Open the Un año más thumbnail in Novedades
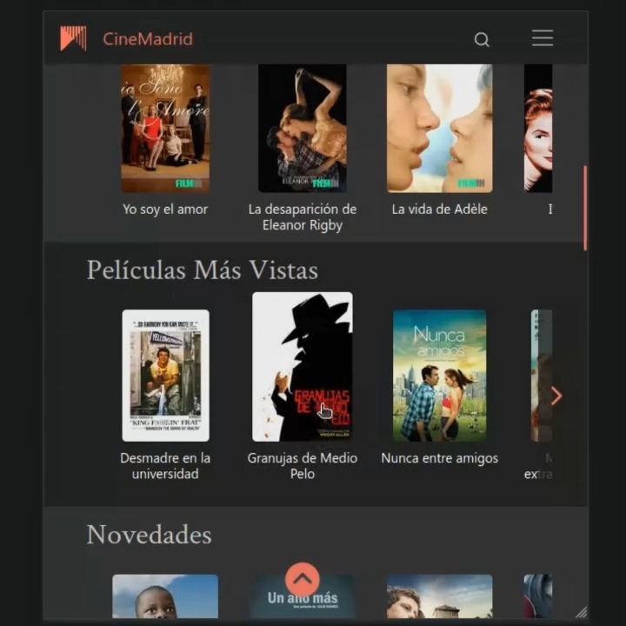This screenshot has height=626, width=626. pyautogui.click(x=303, y=596)
